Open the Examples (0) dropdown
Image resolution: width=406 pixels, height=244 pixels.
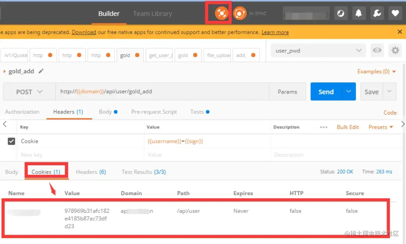(x=376, y=71)
